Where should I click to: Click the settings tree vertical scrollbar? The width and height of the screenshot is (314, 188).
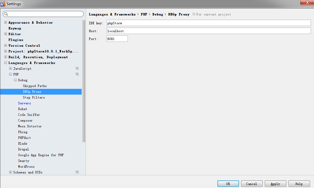coord(84,81)
